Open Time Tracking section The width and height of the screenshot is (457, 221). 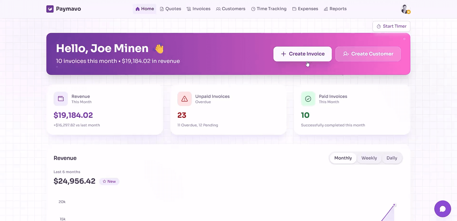269,9
